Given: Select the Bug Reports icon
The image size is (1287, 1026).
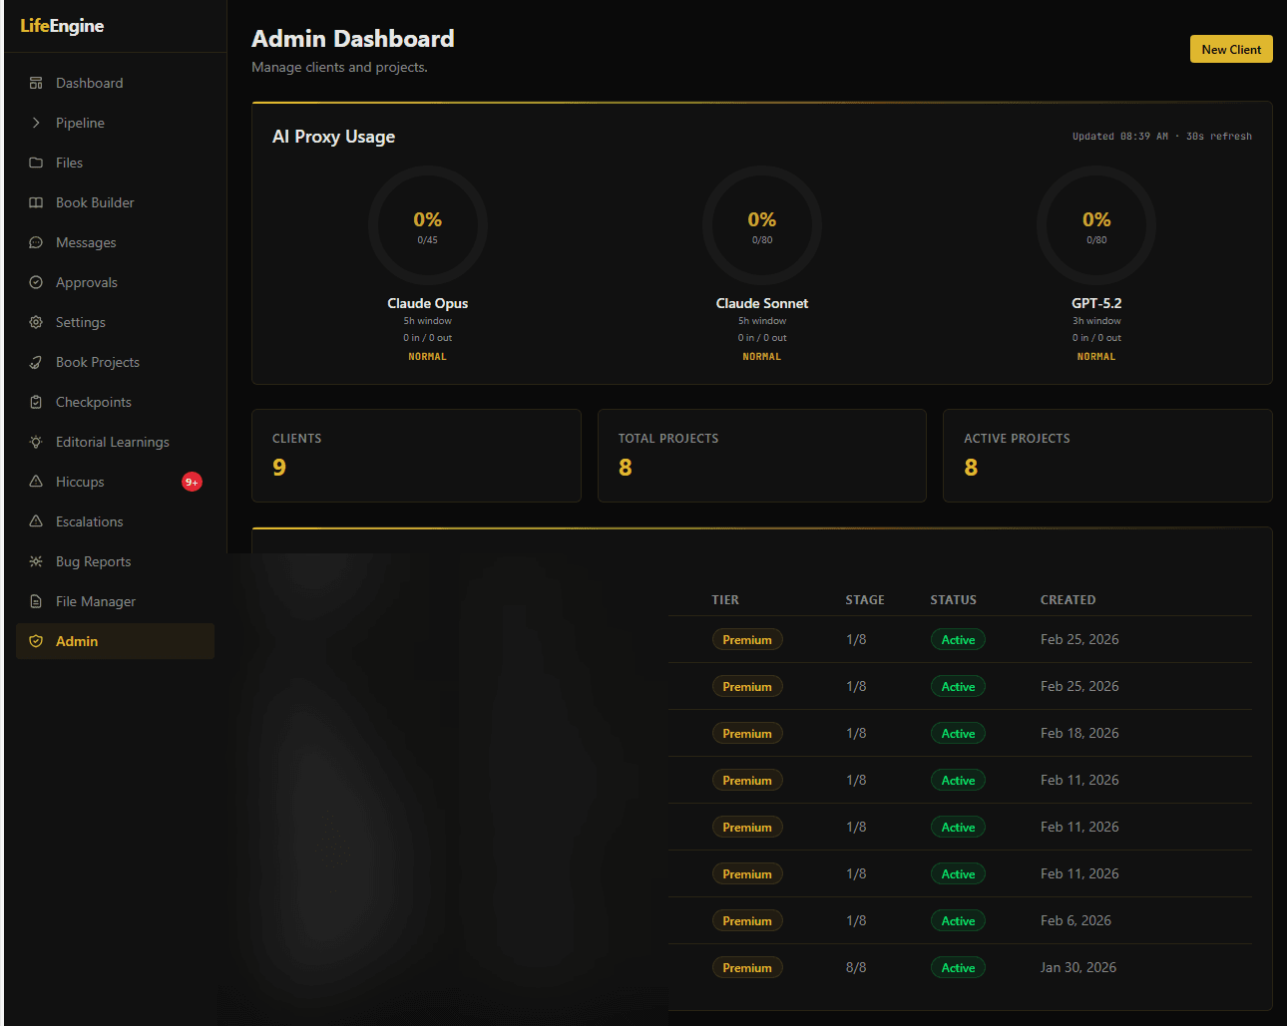Looking at the screenshot, I should pyautogui.click(x=36, y=561).
